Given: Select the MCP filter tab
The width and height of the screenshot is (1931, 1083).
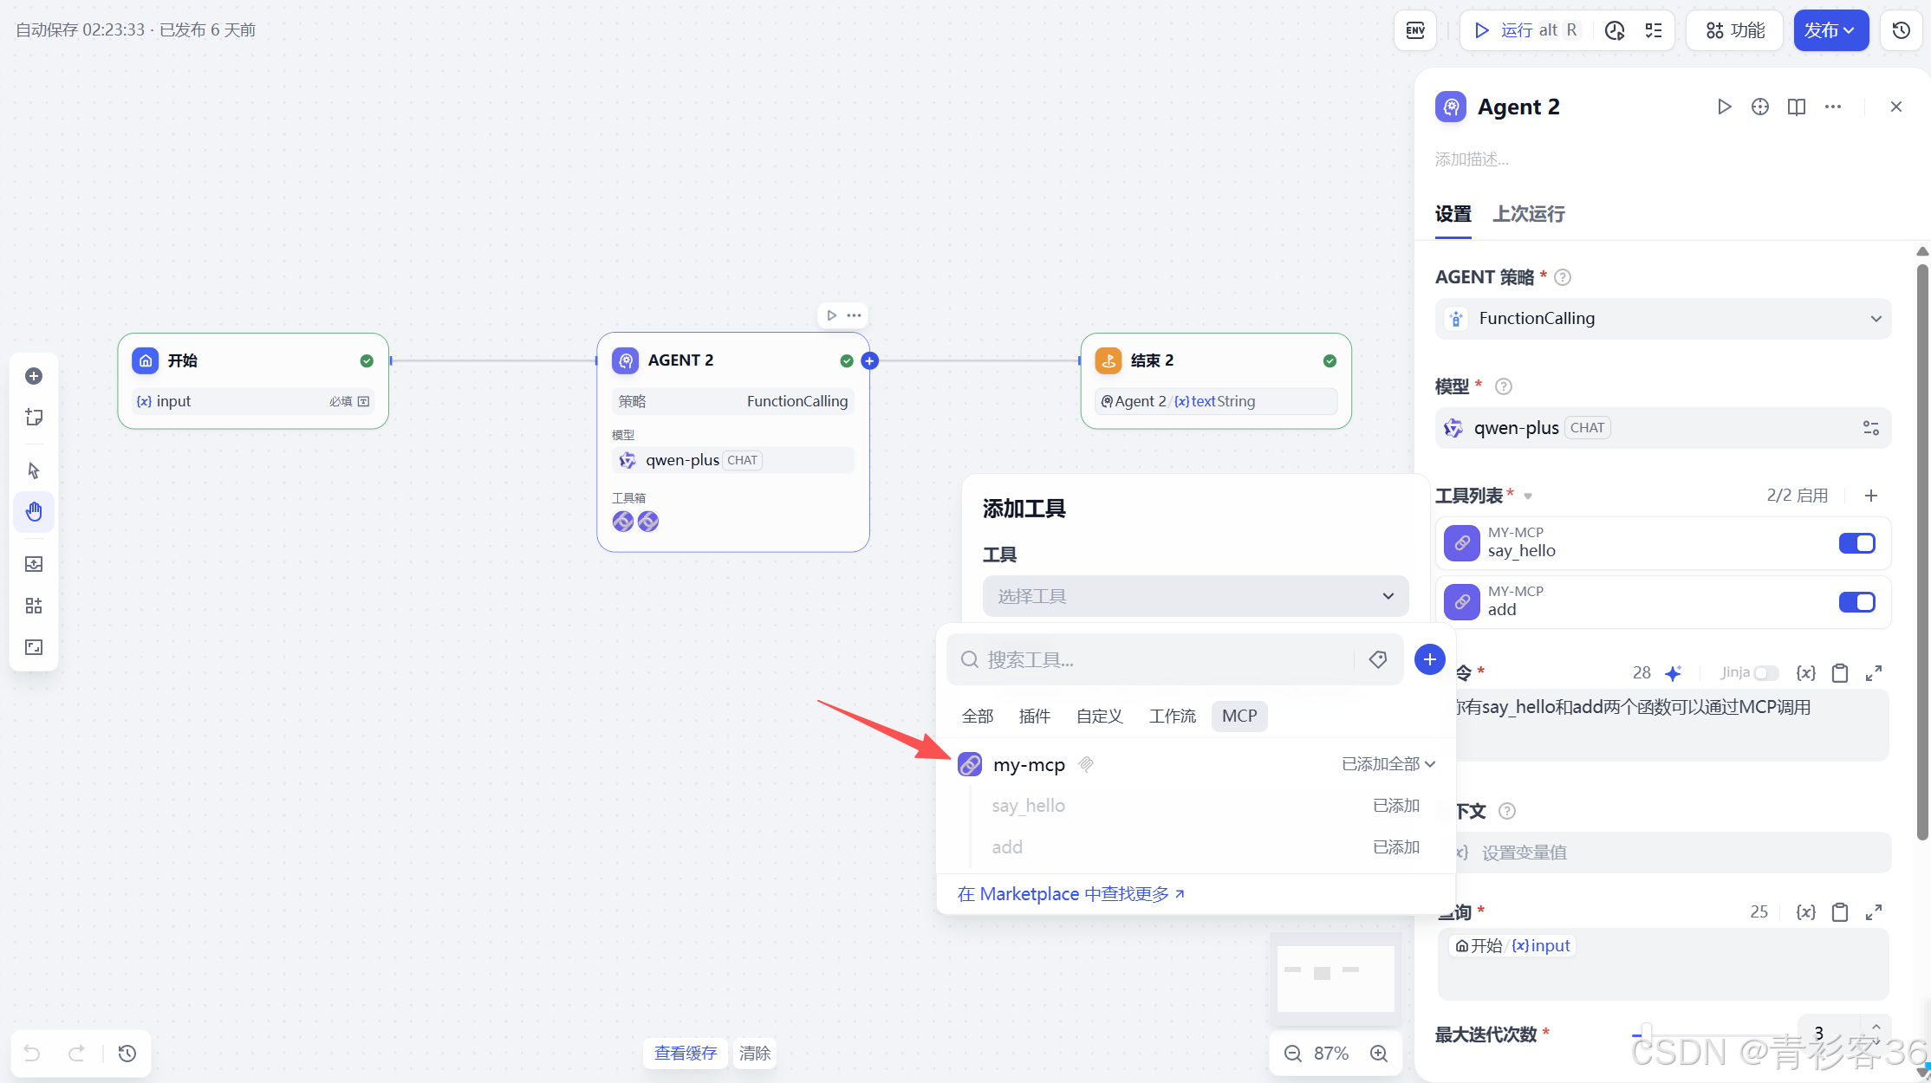Looking at the screenshot, I should [x=1239, y=716].
